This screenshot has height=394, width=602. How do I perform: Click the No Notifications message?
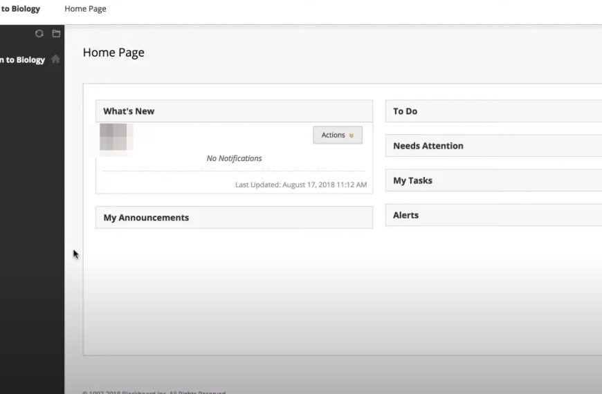coord(234,158)
